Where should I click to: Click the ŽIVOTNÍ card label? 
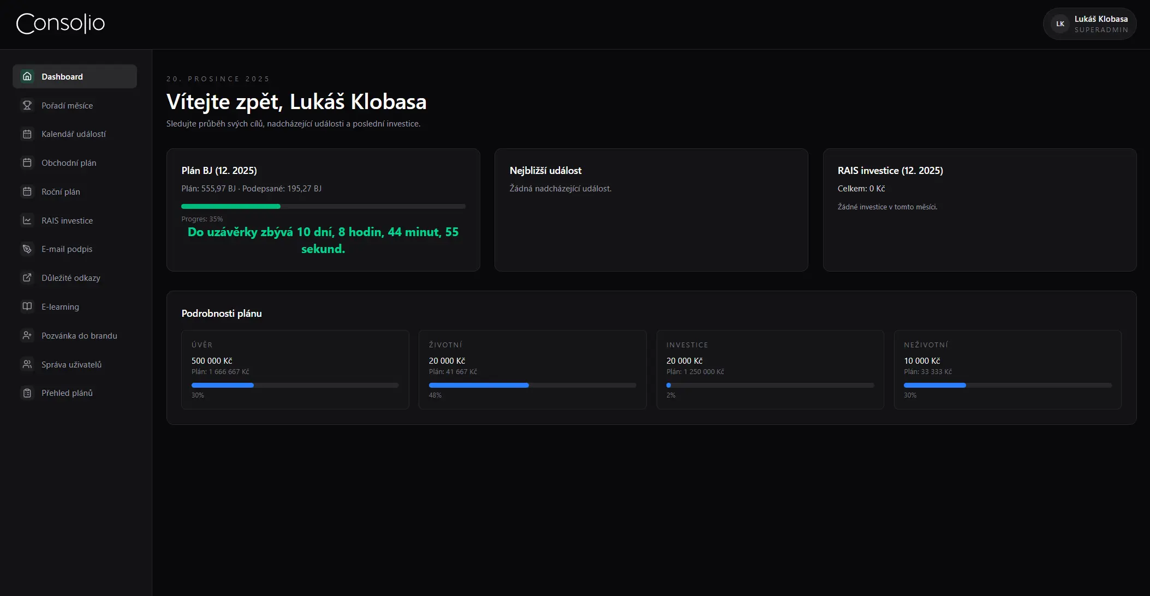445,345
